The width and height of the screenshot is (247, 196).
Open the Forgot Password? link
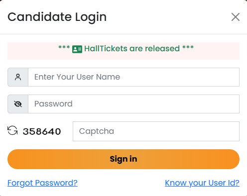(x=42, y=183)
